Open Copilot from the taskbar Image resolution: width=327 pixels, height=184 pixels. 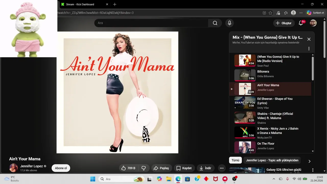point(159,179)
